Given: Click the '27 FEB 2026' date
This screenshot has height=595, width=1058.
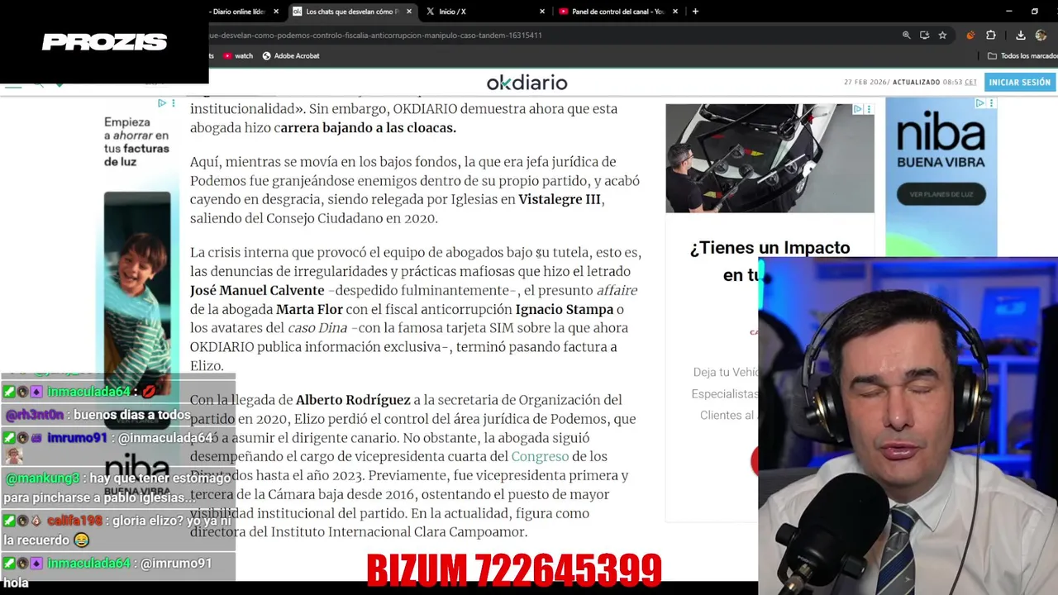Looking at the screenshot, I should pyautogui.click(x=865, y=83).
